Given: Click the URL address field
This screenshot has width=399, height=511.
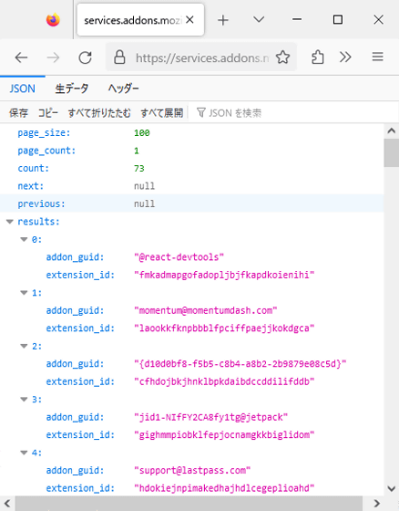Looking at the screenshot, I should tap(201, 57).
